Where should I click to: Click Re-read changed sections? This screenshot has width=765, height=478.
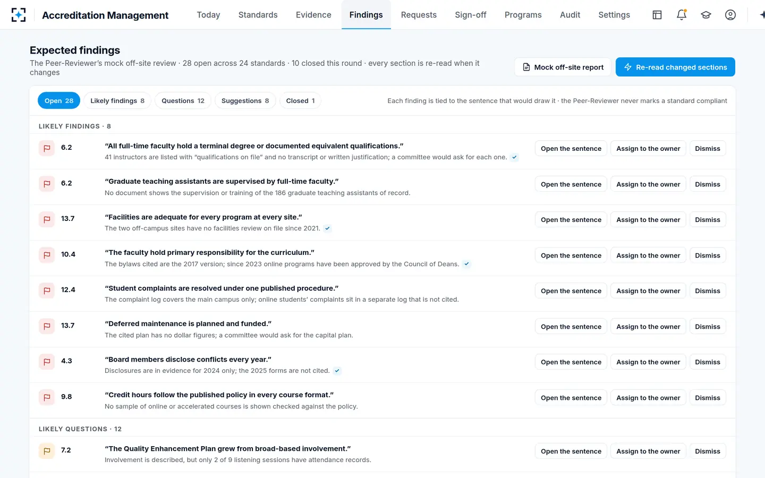[675, 67]
